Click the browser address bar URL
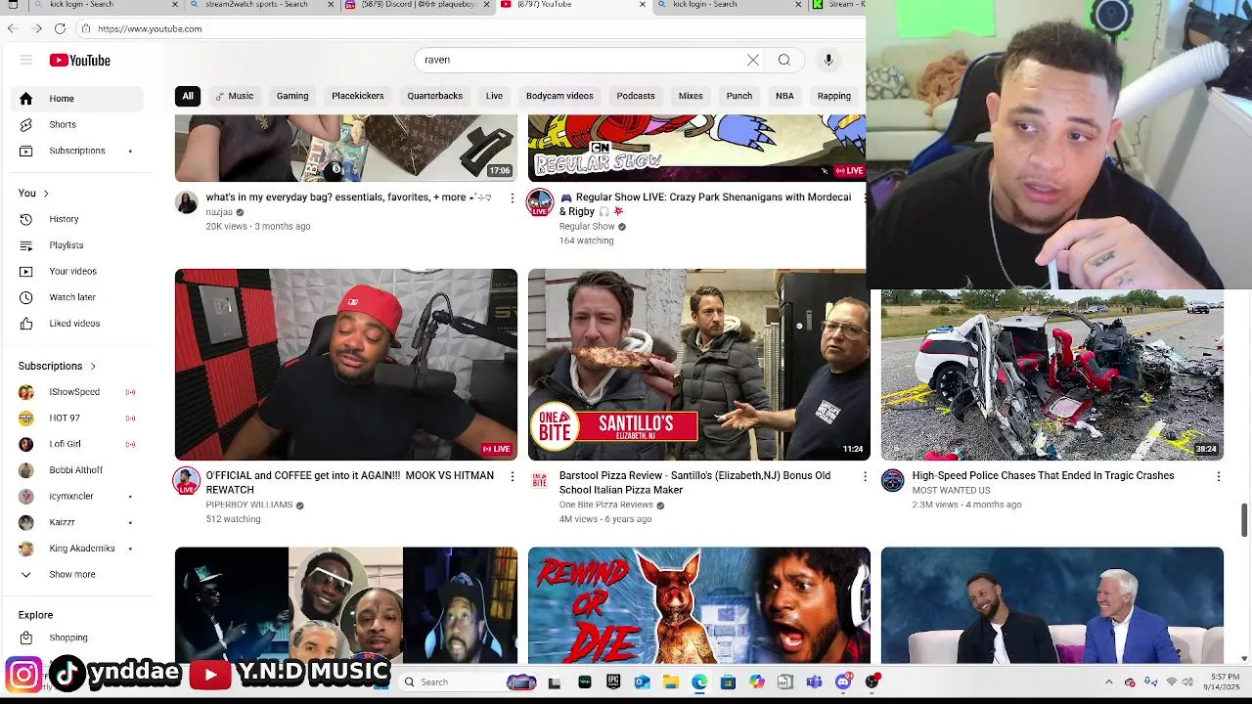 pos(150,29)
